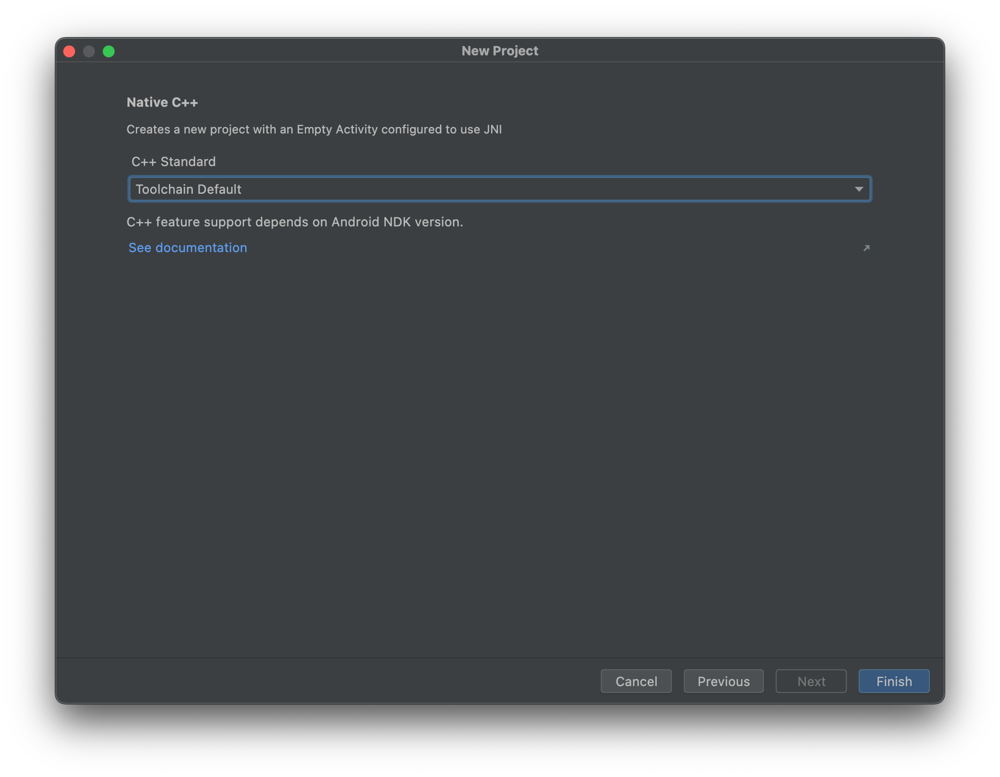This screenshot has width=1000, height=777.
Task: Open the See documentation link
Action: 188,248
